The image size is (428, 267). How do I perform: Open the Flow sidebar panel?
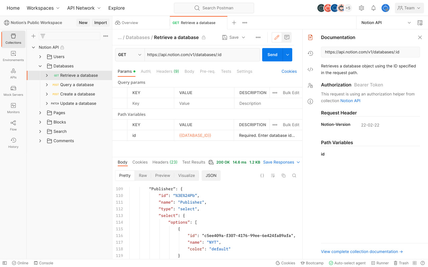click(x=13, y=126)
